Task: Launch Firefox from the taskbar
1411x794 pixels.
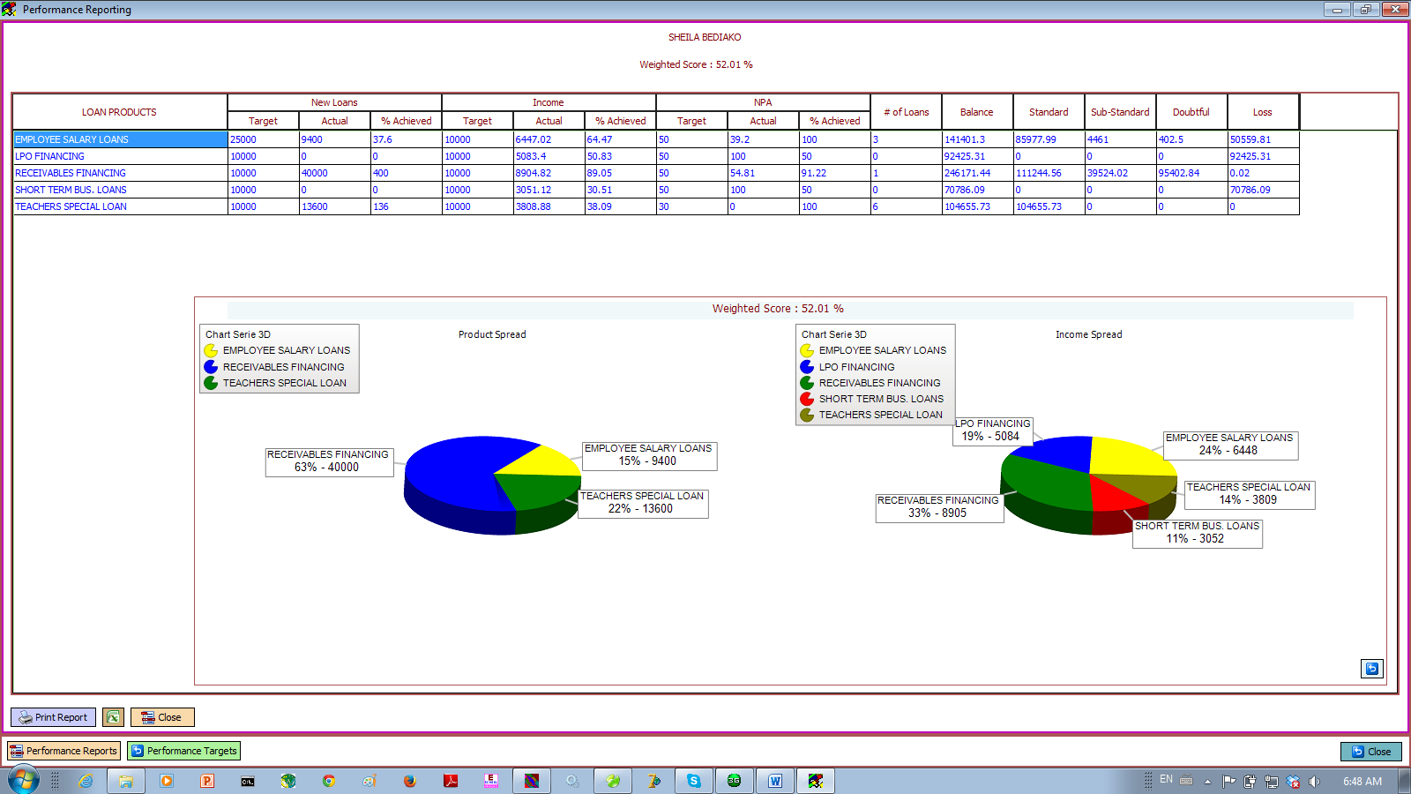Action: [410, 781]
